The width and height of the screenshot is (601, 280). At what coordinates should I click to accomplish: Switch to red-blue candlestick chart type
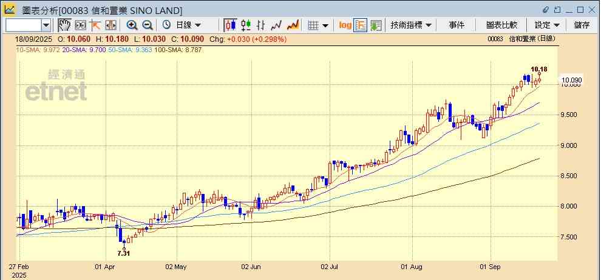230,25
